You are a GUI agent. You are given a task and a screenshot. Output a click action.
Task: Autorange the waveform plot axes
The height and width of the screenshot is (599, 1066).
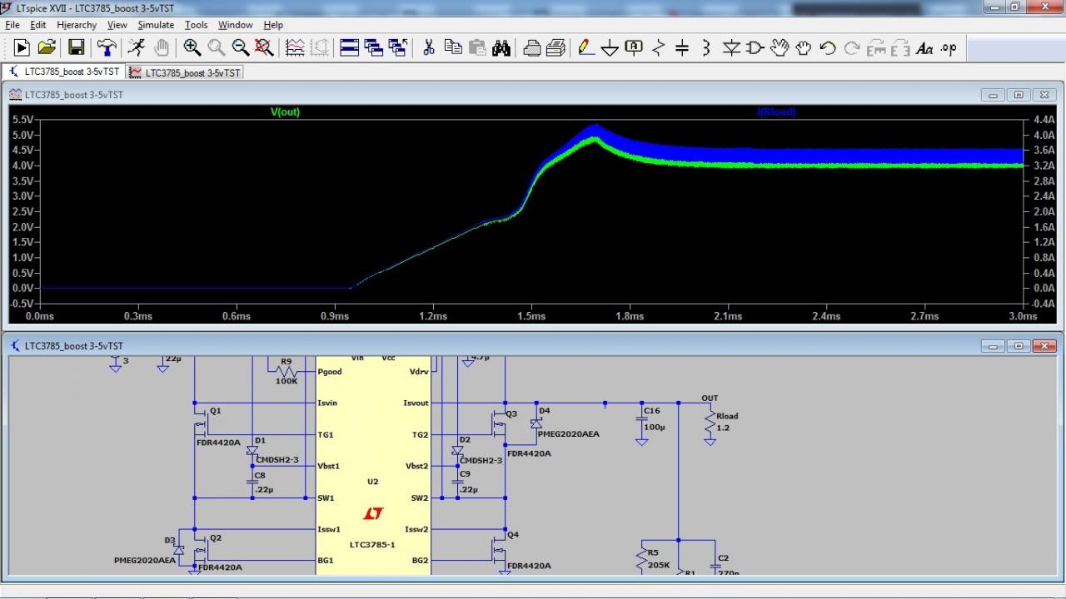[x=296, y=47]
